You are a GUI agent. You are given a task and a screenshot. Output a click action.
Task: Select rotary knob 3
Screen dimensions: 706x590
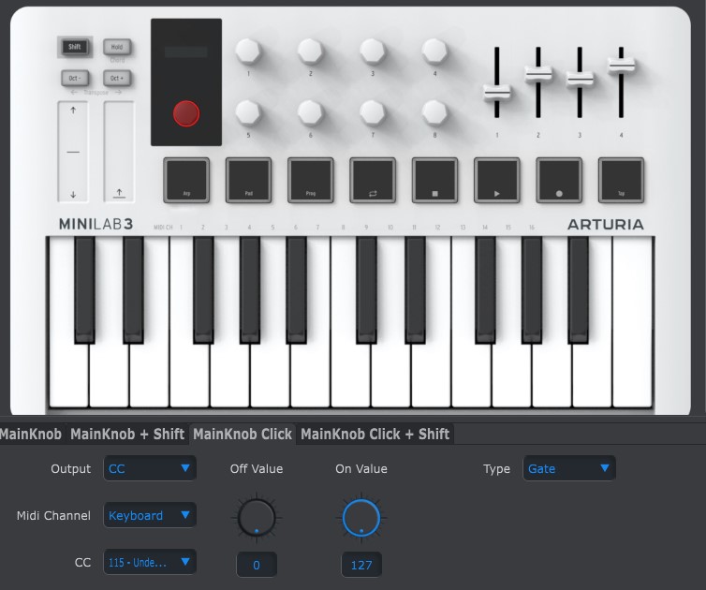pyautogui.click(x=373, y=51)
